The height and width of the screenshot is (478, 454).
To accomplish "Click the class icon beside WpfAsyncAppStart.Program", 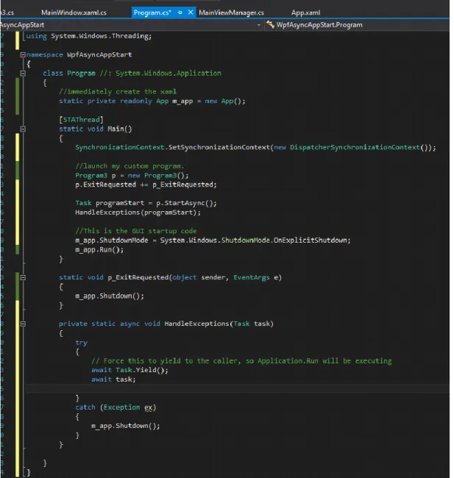I will (270, 24).
